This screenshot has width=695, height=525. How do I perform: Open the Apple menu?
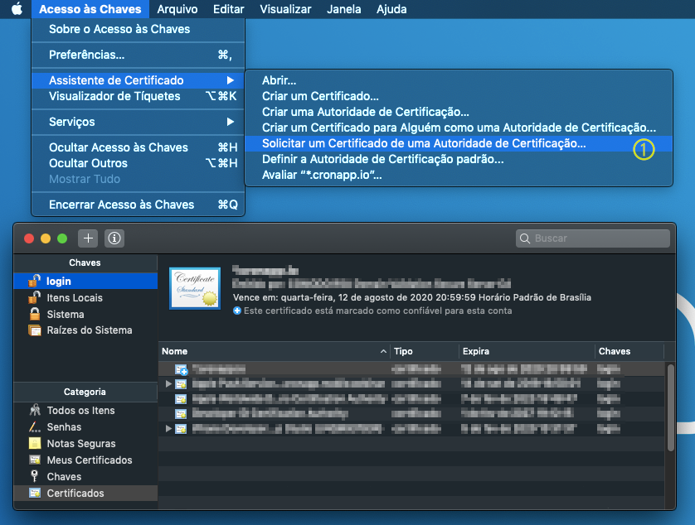click(17, 9)
